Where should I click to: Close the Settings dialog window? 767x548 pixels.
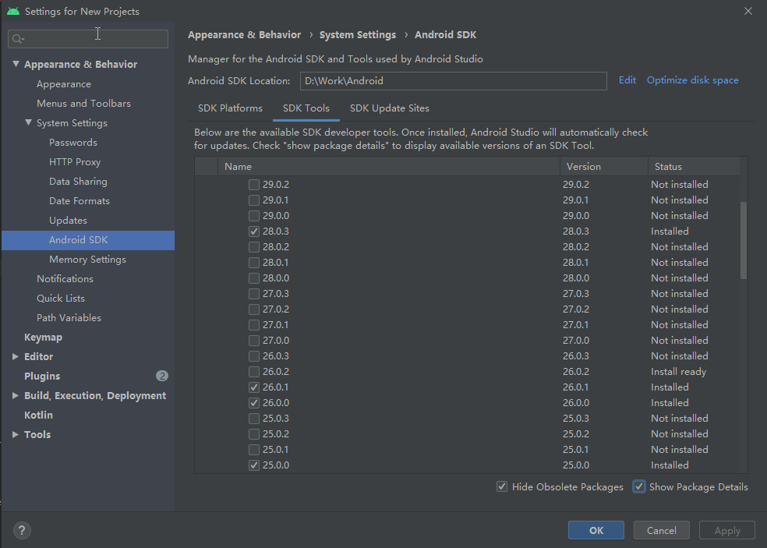748,11
